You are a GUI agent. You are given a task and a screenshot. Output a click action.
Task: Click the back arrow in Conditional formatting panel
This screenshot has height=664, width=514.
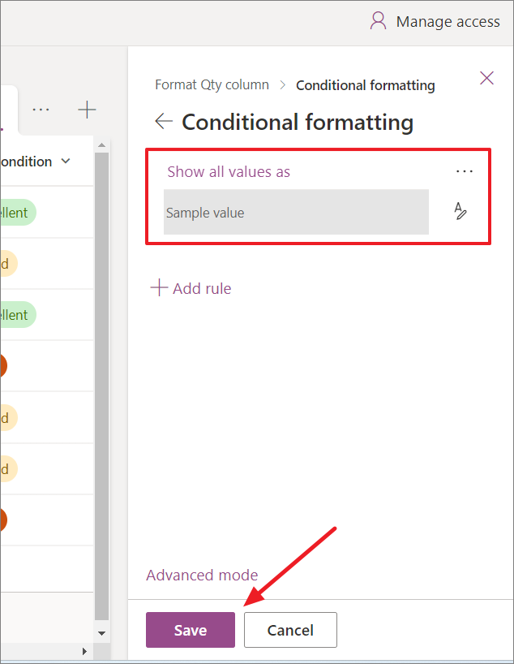163,121
